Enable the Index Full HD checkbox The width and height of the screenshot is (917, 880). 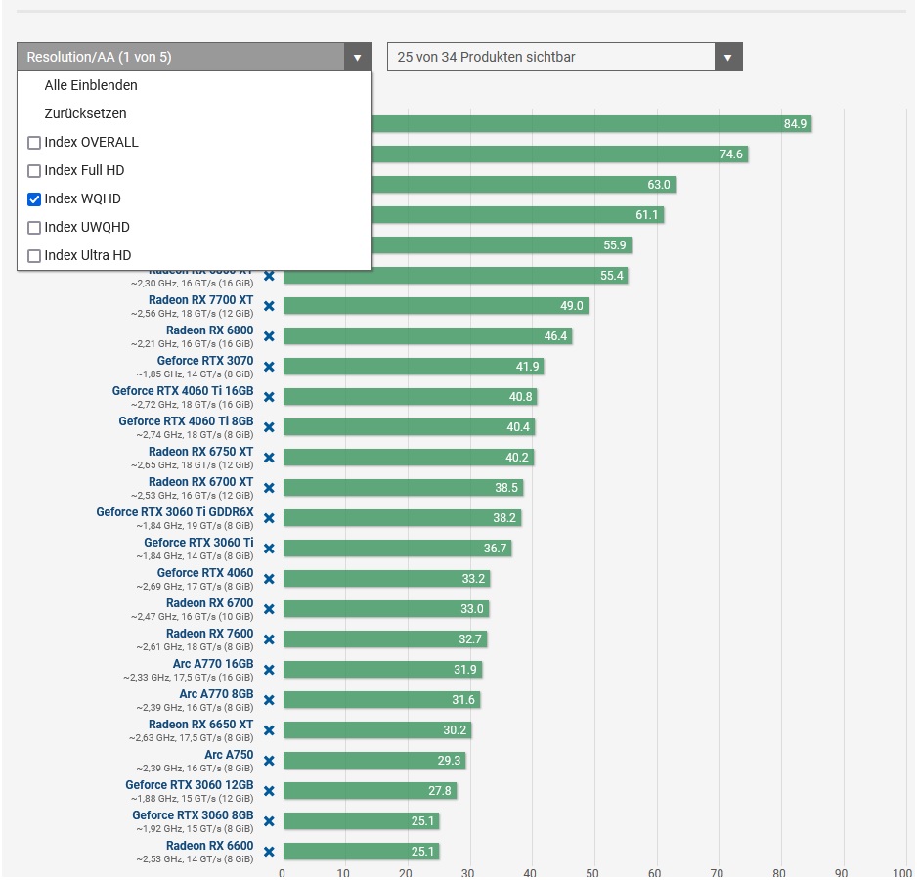pos(34,171)
